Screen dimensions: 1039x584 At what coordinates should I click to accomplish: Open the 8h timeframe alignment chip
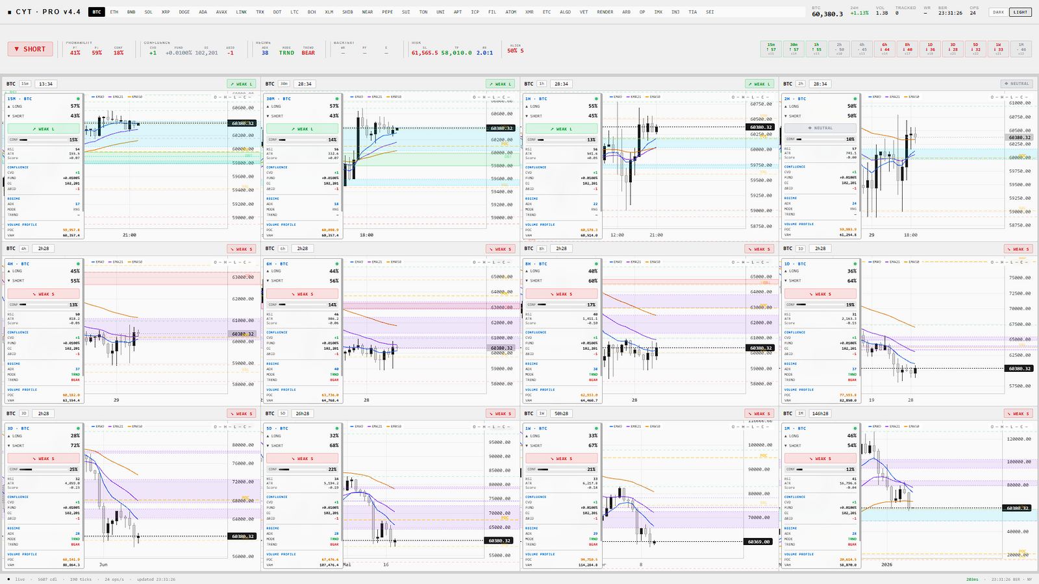[x=908, y=49]
